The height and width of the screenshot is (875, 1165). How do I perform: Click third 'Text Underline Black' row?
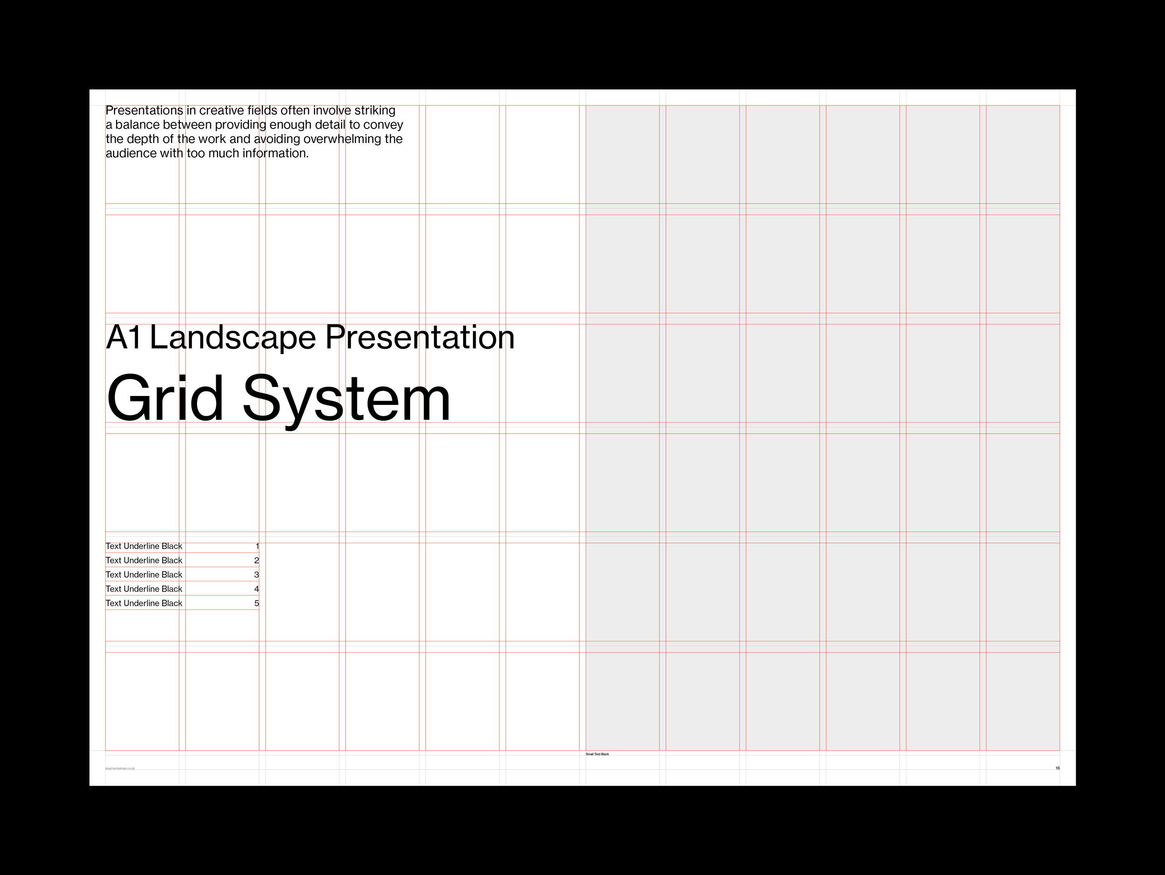click(x=144, y=574)
